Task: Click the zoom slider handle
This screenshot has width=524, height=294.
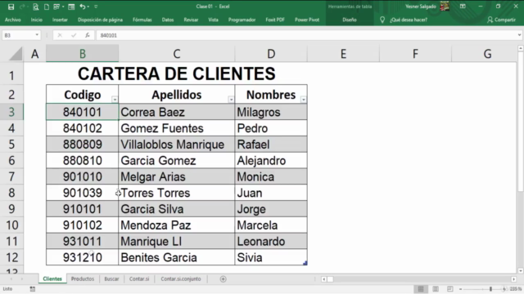Action: click(x=490, y=289)
